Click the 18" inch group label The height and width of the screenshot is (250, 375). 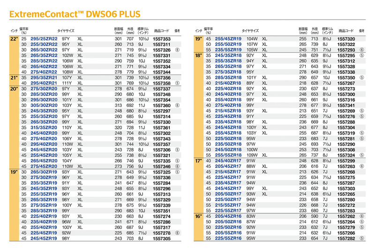pos(198,55)
